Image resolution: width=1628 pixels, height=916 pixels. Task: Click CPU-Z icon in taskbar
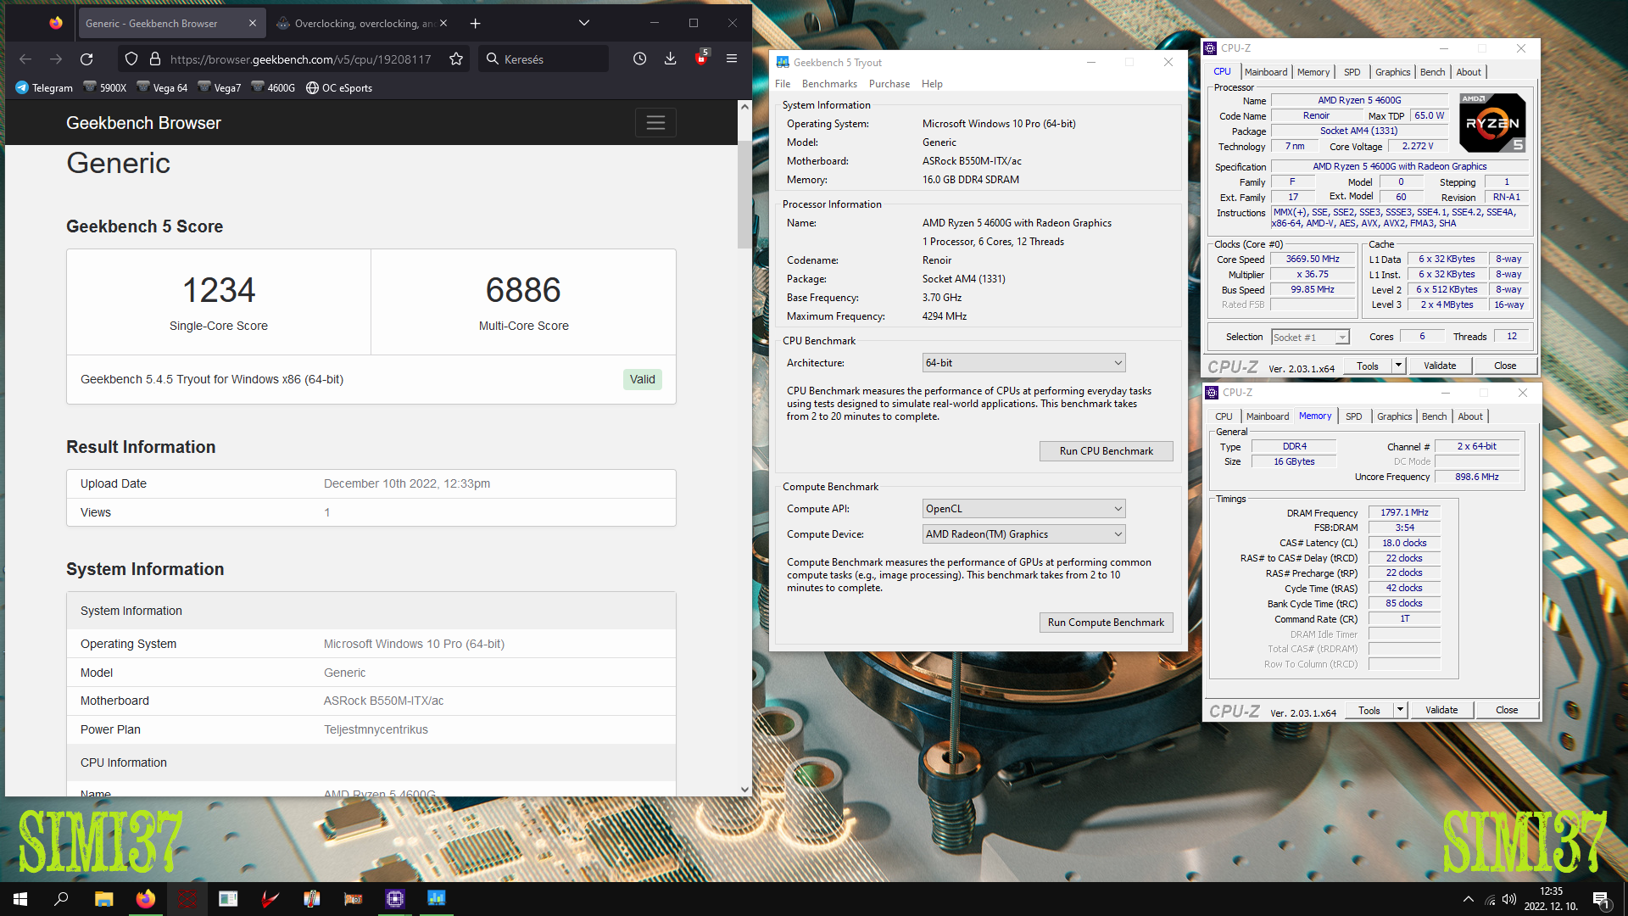394,899
